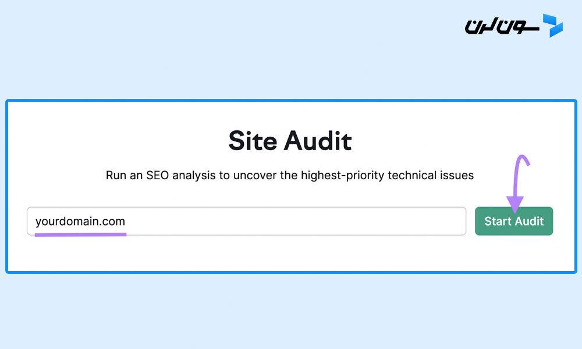
Task: Click the empty right side of the domain field
Action: point(297,221)
